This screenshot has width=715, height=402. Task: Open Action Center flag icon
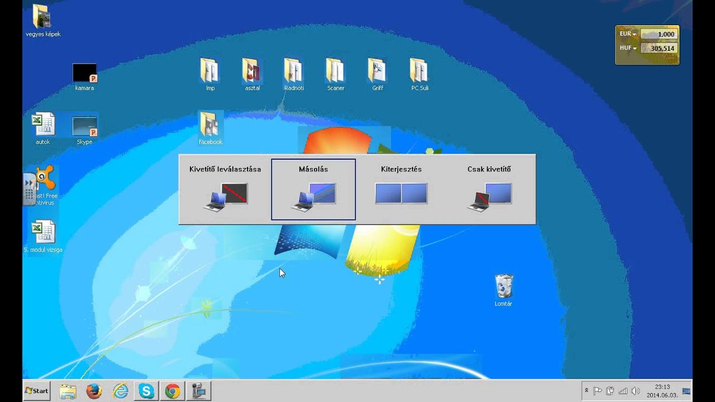coord(598,391)
